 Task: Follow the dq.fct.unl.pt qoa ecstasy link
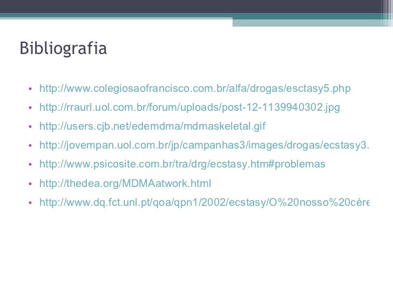(205, 202)
